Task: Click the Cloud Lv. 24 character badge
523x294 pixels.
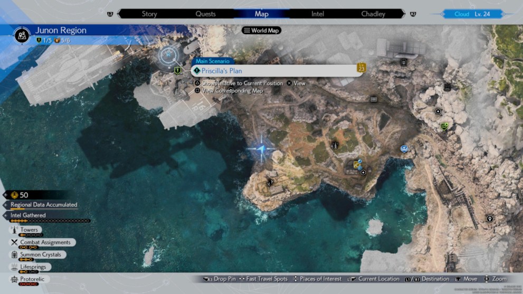Action: [471, 14]
